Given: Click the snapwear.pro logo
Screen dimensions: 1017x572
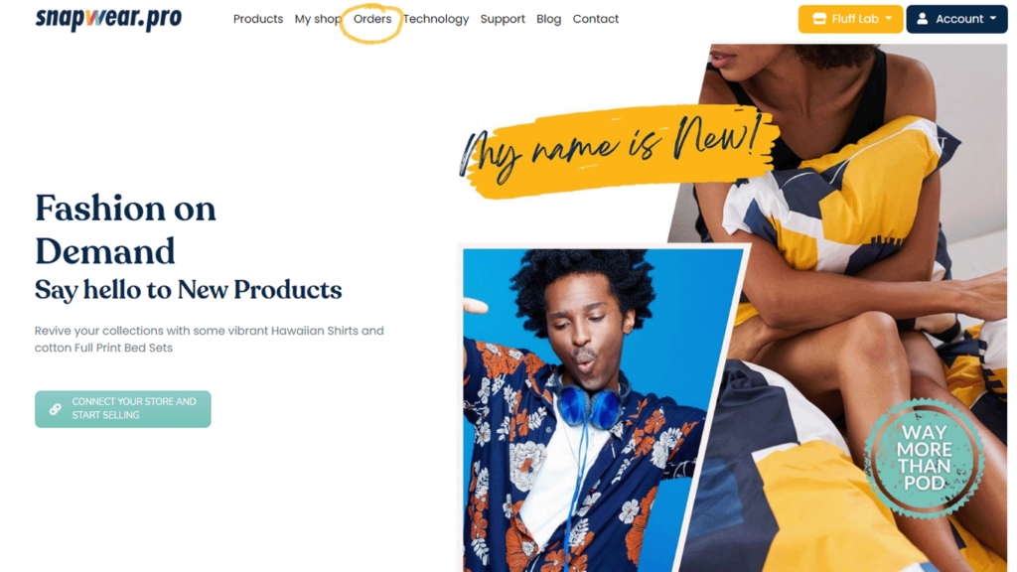Looking at the screenshot, I should [x=108, y=19].
